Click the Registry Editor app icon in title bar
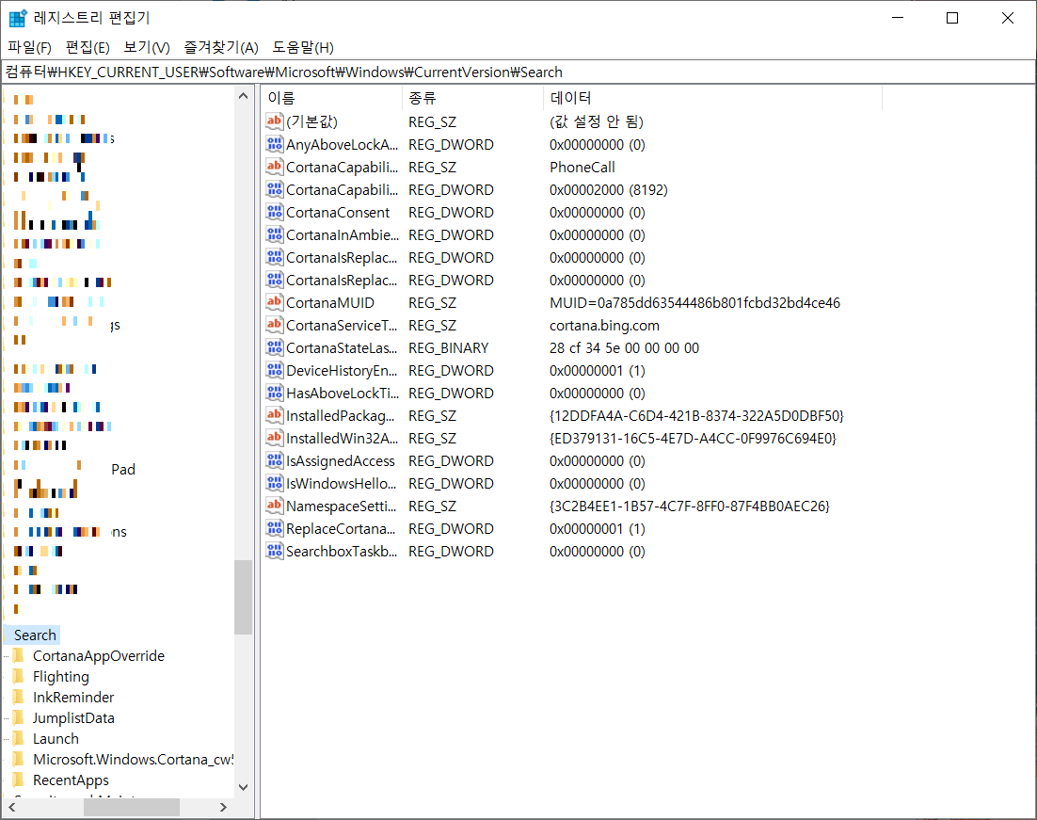This screenshot has height=820, width=1037. pos(18,18)
